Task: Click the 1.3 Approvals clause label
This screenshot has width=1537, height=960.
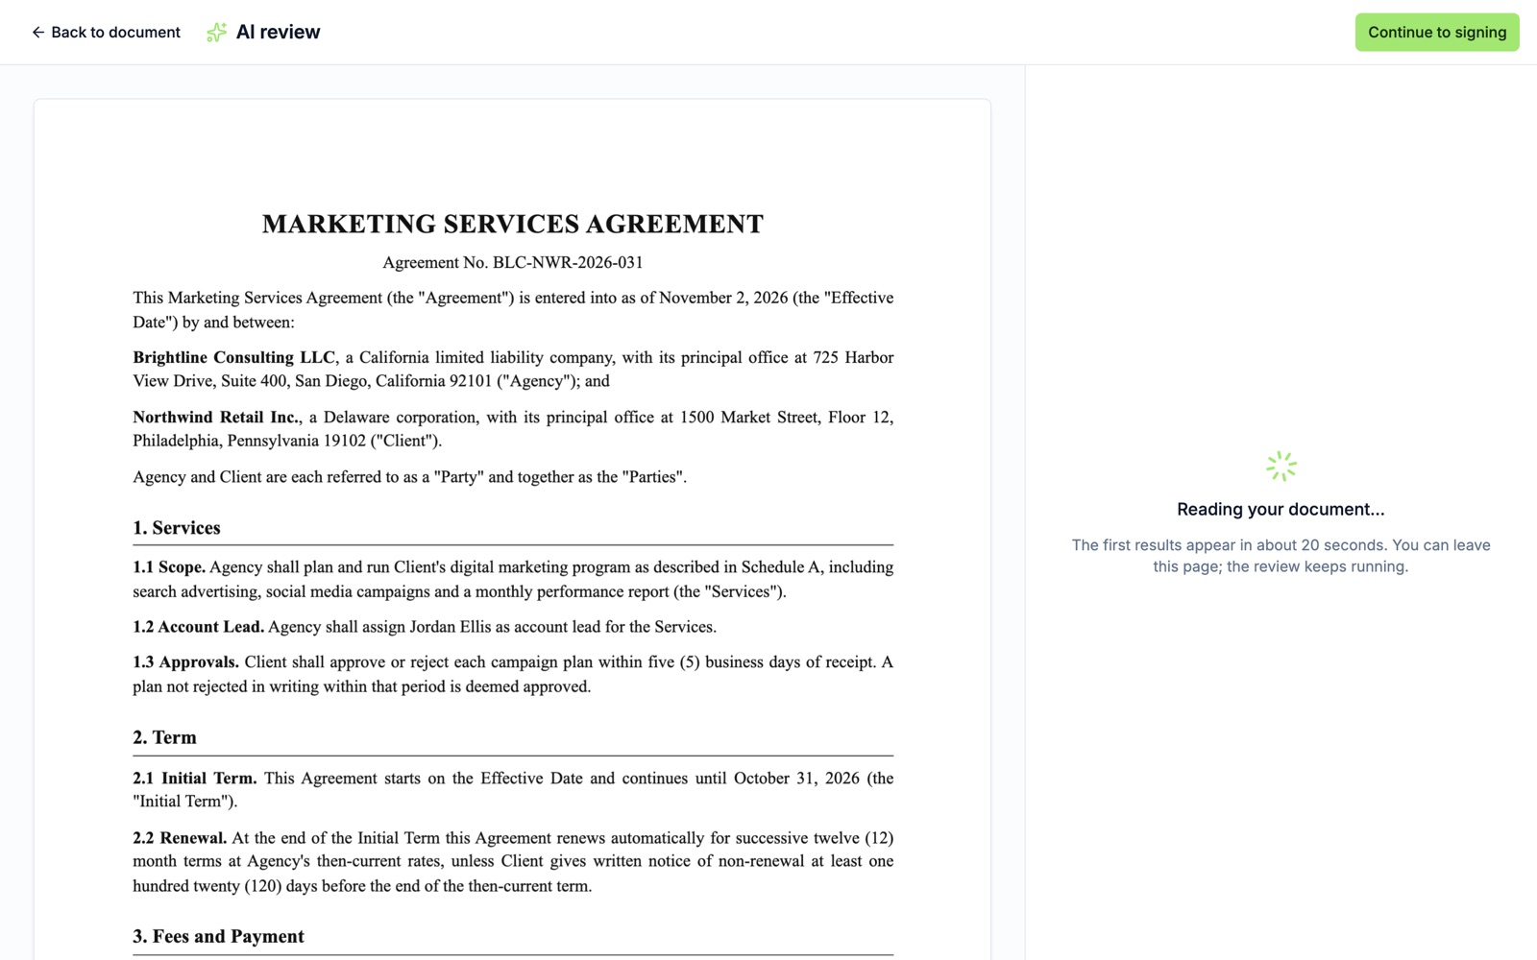Action: point(186,662)
